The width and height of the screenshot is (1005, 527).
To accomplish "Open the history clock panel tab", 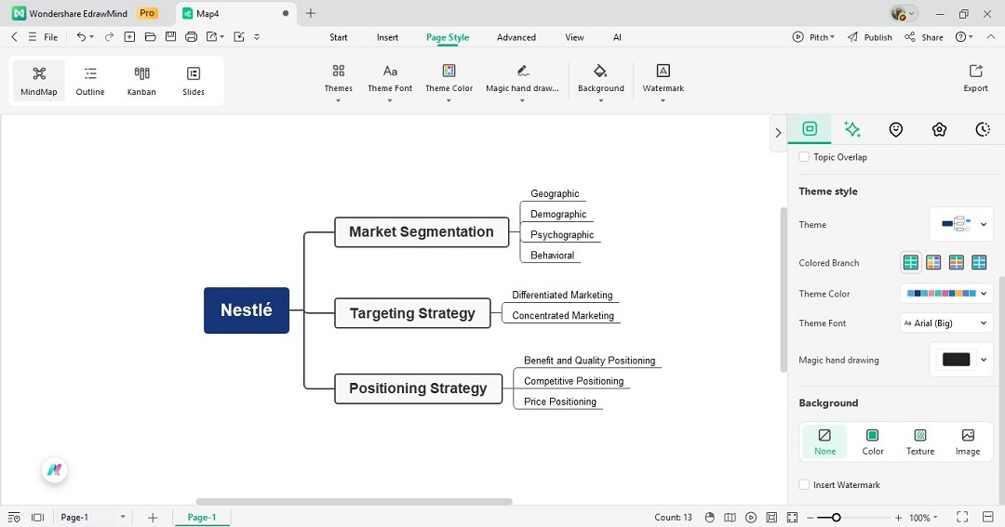I will coord(983,129).
